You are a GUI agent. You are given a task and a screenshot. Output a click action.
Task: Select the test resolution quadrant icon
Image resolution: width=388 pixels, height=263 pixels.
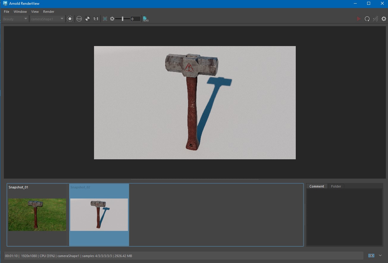point(87,18)
